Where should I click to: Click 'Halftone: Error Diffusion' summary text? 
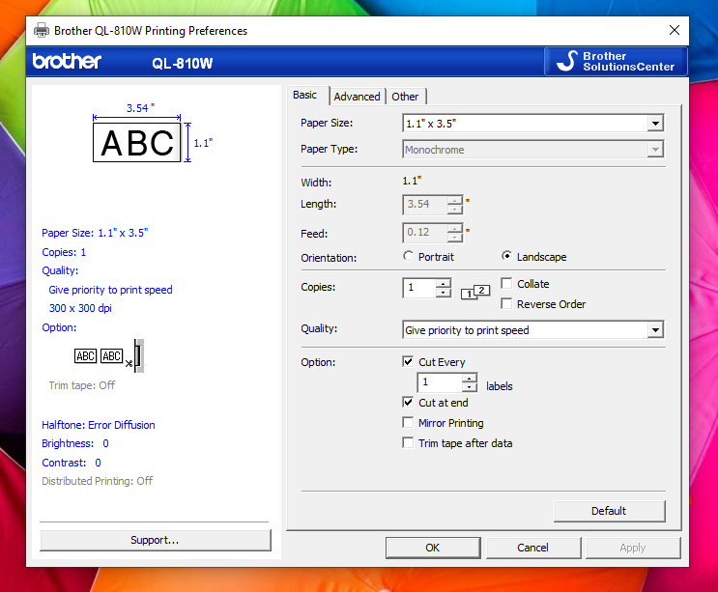tap(99, 425)
